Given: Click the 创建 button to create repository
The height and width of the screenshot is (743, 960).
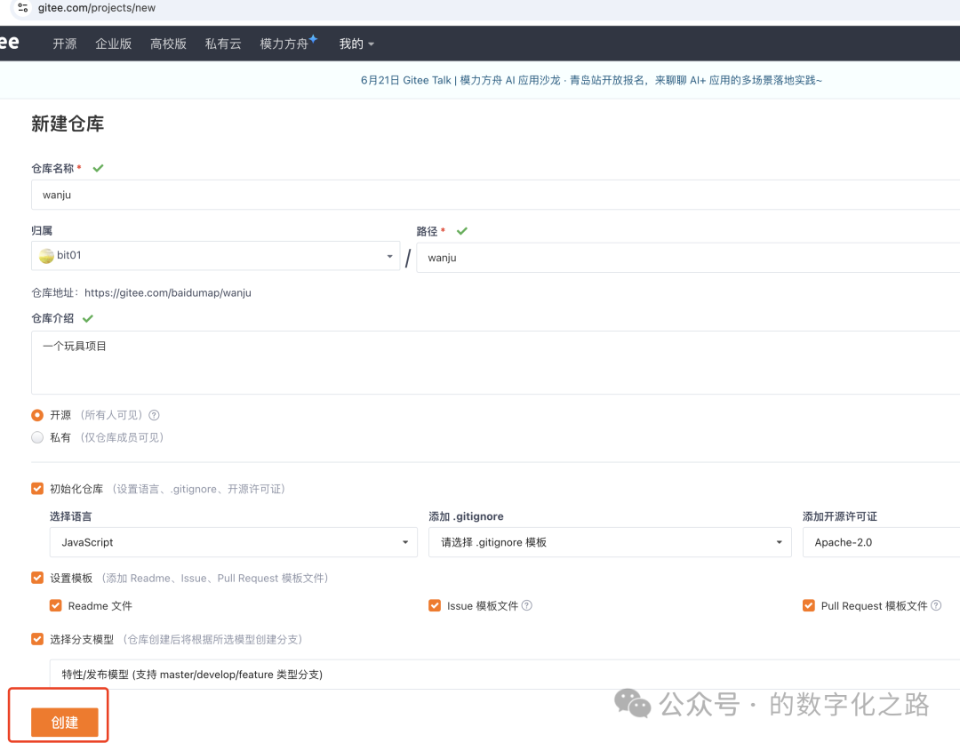Looking at the screenshot, I should tap(64, 722).
